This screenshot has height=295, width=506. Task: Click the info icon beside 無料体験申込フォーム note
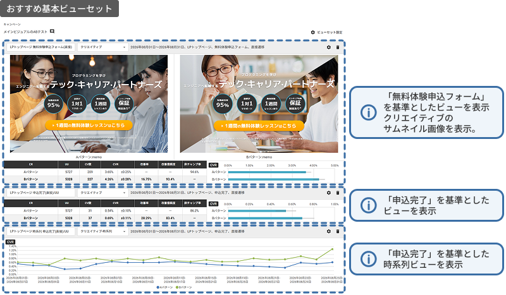coord(368,112)
